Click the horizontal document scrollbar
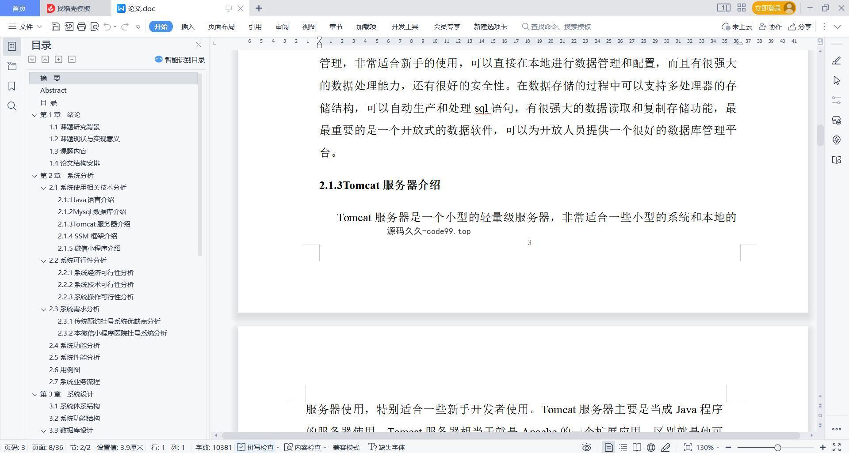This screenshot has width=849, height=453. 511,435
